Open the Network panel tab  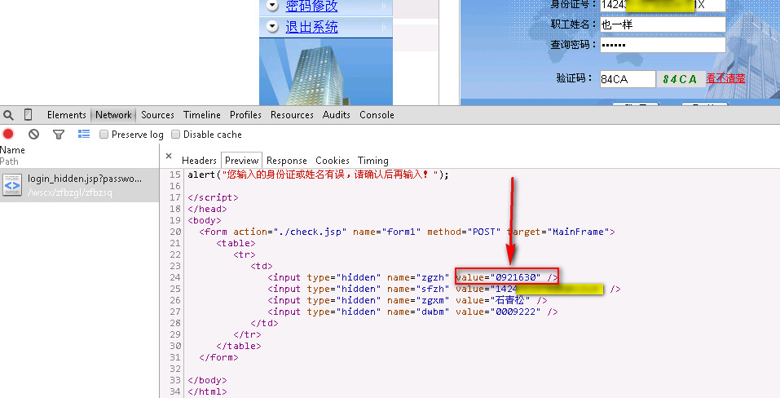113,115
